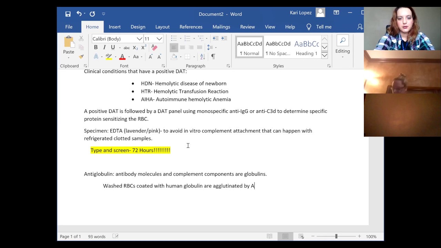Apply yellow text highlight color
The image size is (441, 248).
pos(109,56)
